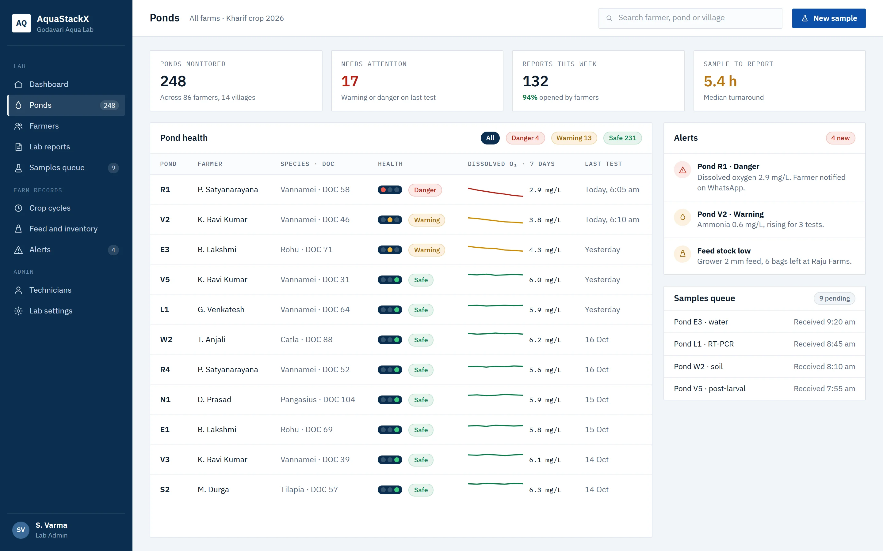Go to Technicians admin page
Viewport: 883px width, 551px height.
(66, 290)
